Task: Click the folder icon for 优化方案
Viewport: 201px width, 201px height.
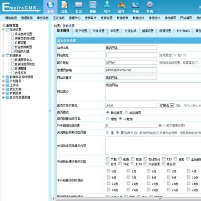Action: pyautogui.click(x=7, y=89)
